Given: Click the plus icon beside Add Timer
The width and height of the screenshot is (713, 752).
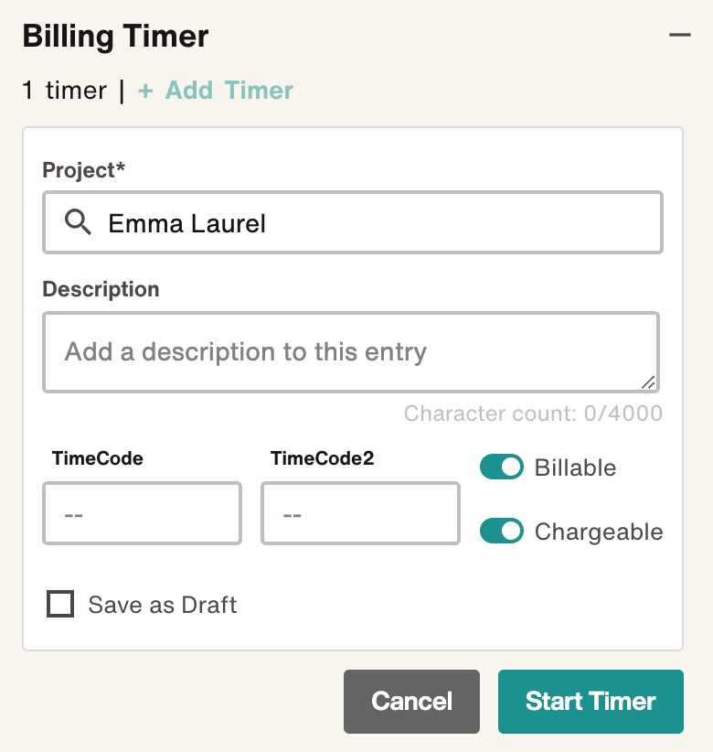Looking at the screenshot, I should click(x=145, y=91).
